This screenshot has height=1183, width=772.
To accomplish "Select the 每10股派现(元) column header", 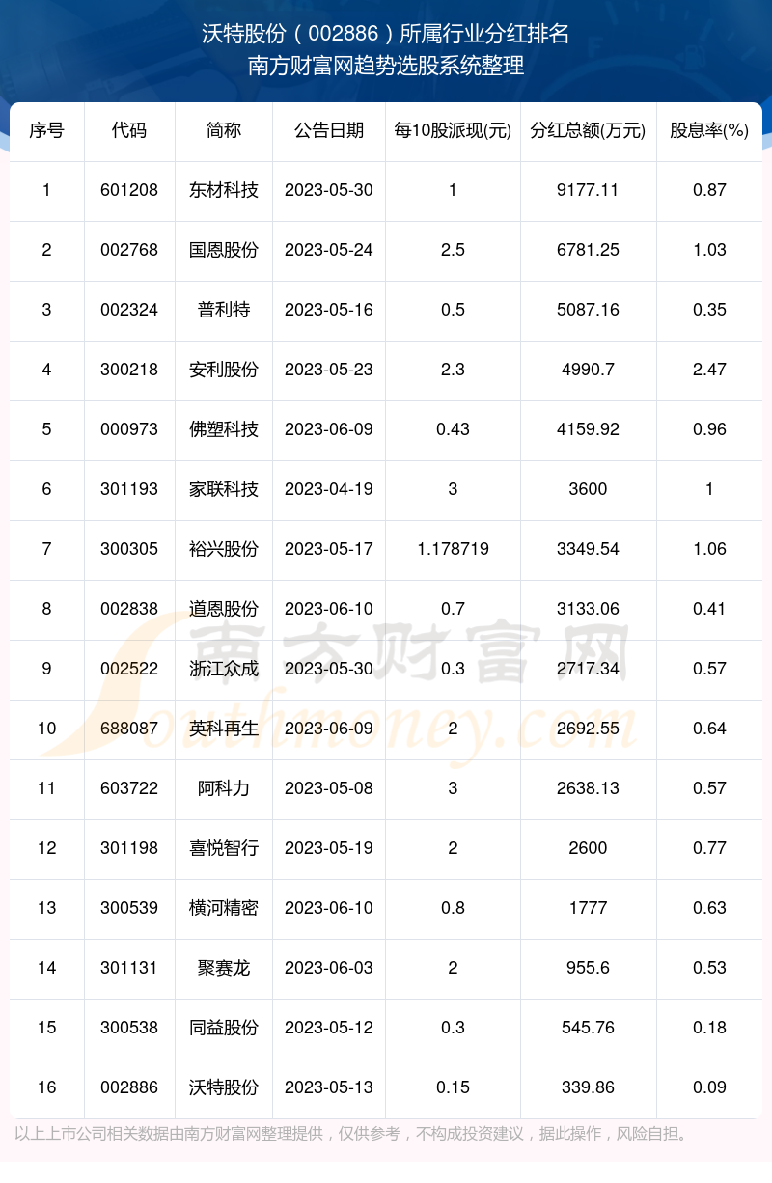I will click(453, 130).
